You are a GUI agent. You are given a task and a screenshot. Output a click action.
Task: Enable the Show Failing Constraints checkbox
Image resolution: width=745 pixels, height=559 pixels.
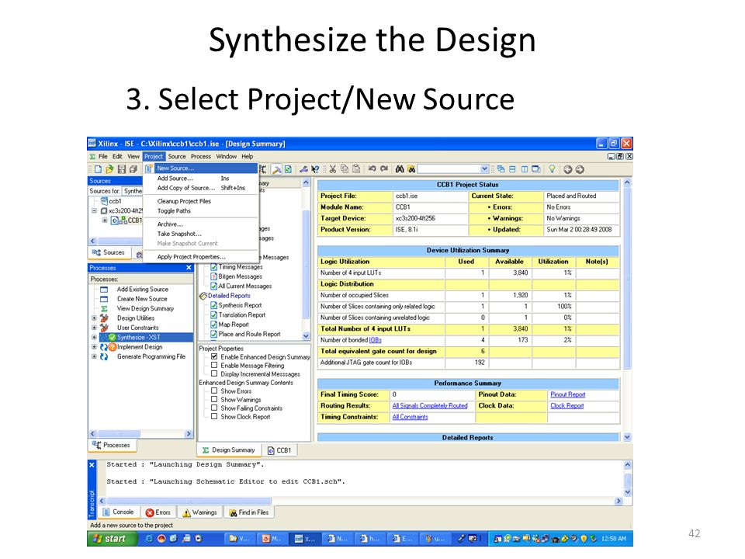(x=214, y=408)
